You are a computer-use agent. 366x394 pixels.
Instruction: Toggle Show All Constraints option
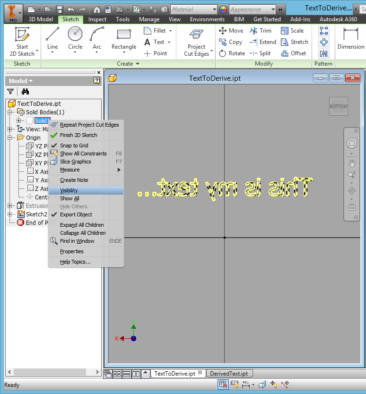point(86,154)
